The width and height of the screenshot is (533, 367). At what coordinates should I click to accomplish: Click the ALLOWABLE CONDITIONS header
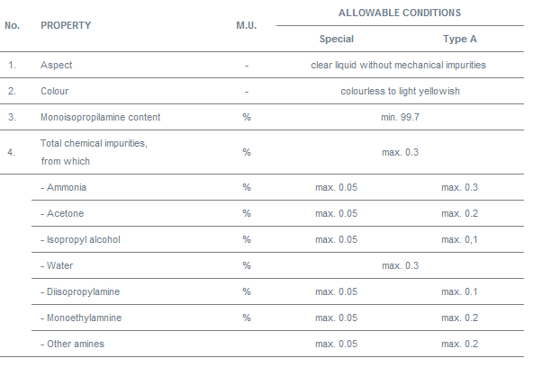(x=400, y=13)
